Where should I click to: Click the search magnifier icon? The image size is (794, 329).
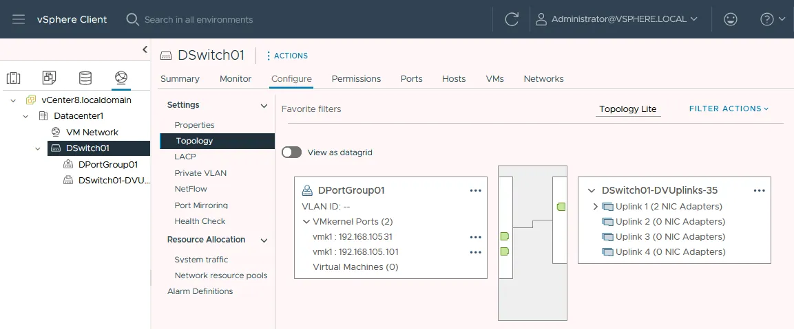[132, 20]
